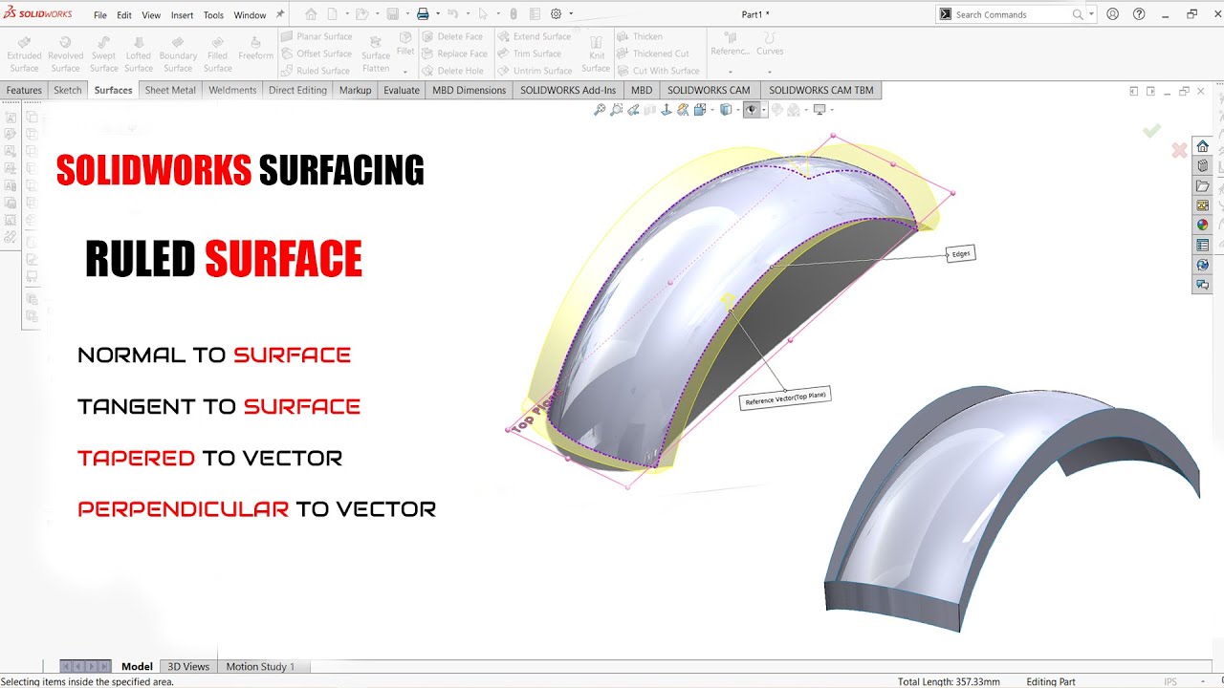This screenshot has width=1224, height=688.
Task: Open the Search Commands dropdown arrow
Action: pos(1092,14)
